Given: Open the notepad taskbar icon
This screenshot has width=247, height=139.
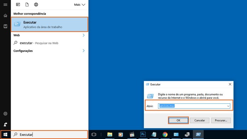Looking at the screenshot, I should (x=154, y=135).
